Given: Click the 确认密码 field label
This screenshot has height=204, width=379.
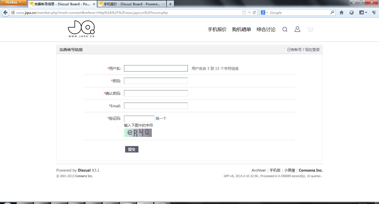Looking at the screenshot, I should point(113,93).
